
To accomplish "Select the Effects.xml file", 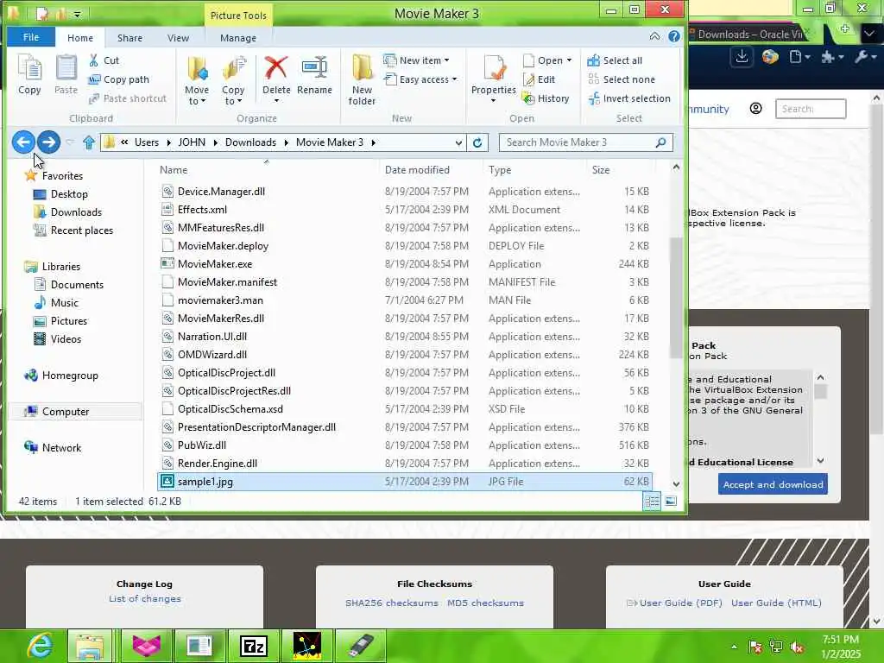I will tap(404, 210).
